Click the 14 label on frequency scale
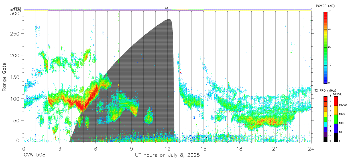This screenshot has width=350, height=161. 329,116
